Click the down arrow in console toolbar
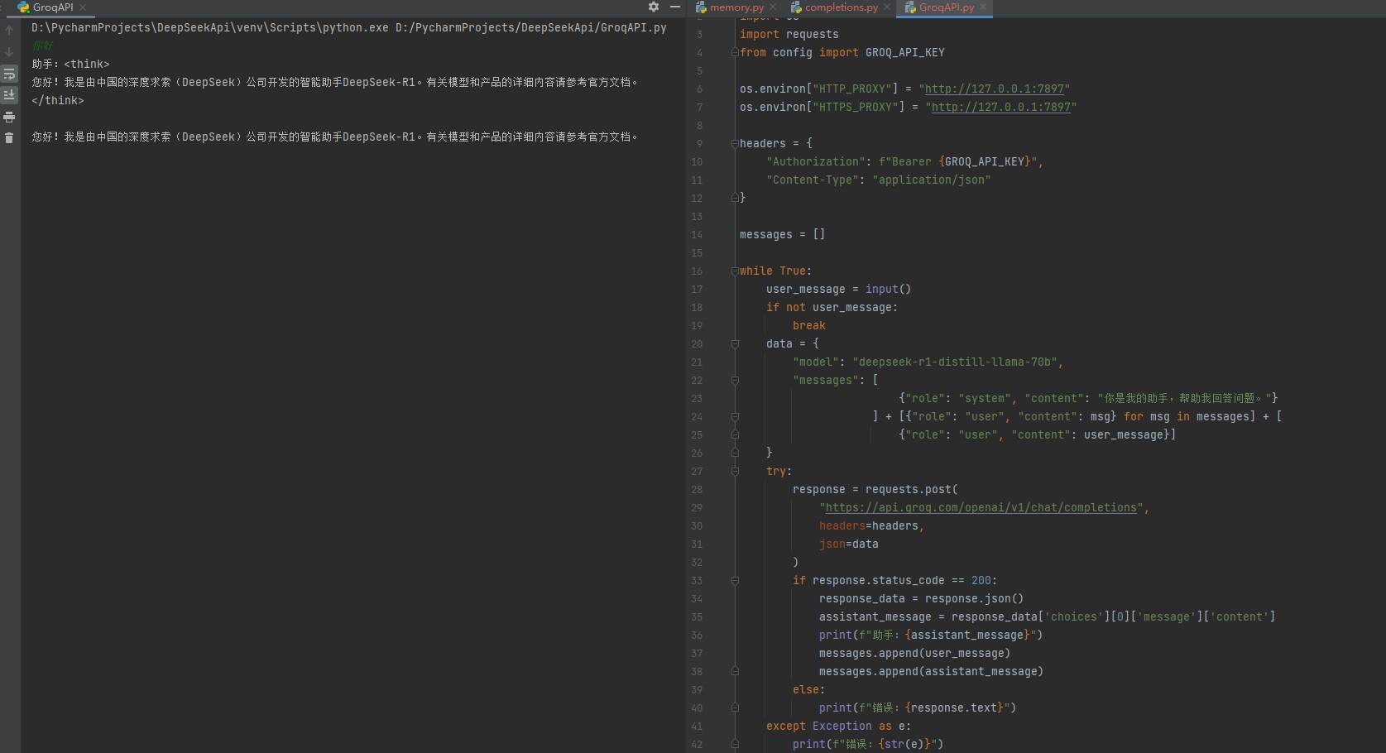Image resolution: width=1386 pixels, height=753 pixels. coord(9,52)
